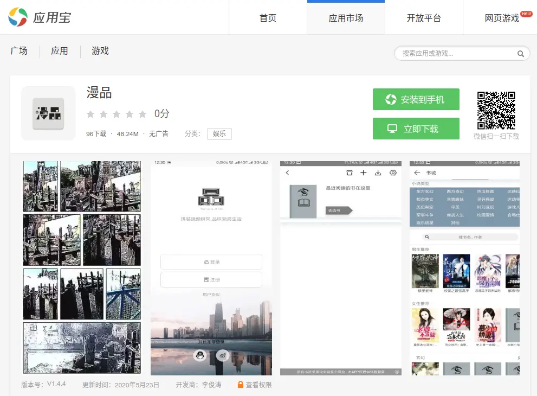Click the lock icon beside 查看权限
Screen dimensions: 537x396
click(x=241, y=385)
